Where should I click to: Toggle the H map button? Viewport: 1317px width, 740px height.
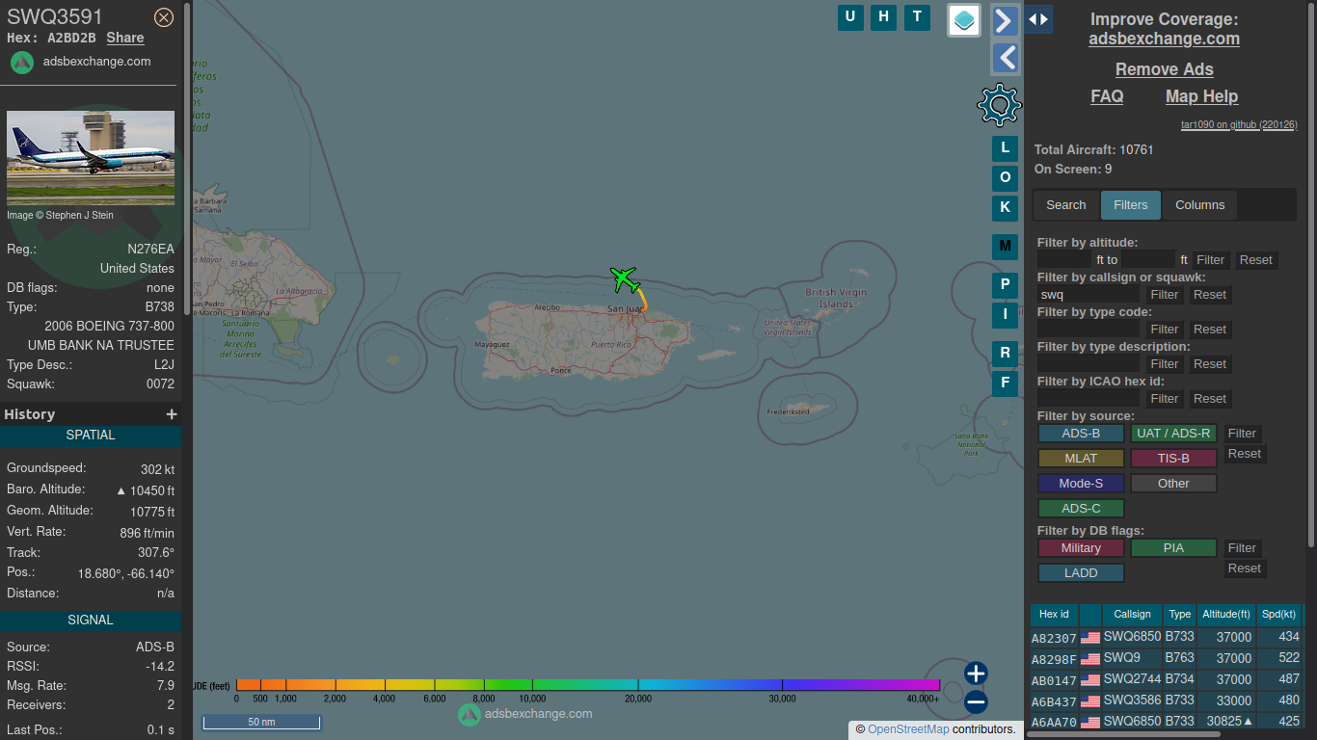(883, 16)
